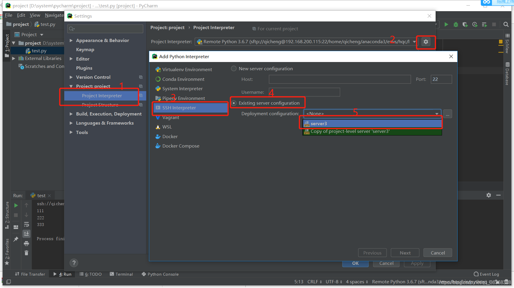Select New server configuration radio button

point(234,68)
